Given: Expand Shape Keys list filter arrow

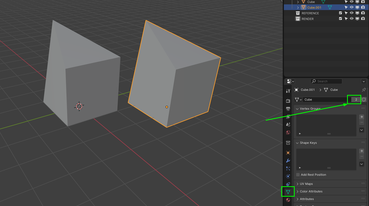Looking at the screenshot, I should (x=300, y=168).
